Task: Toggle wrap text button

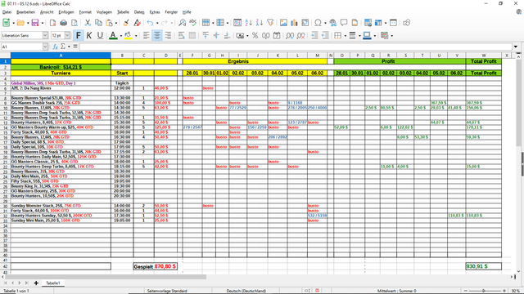Action: pos(181,35)
